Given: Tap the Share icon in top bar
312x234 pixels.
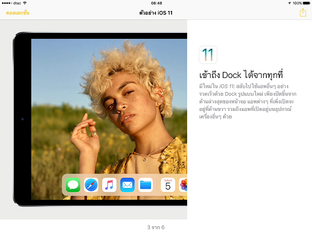Looking at the screenshot, I should tap(303, 12).
